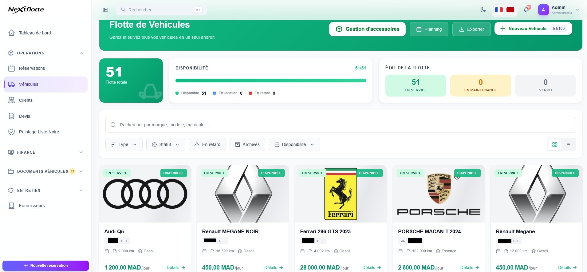Expand the Disponibilité filter dropdown
The width and height of the screenshot is (587, 272).
click(294, 144)
